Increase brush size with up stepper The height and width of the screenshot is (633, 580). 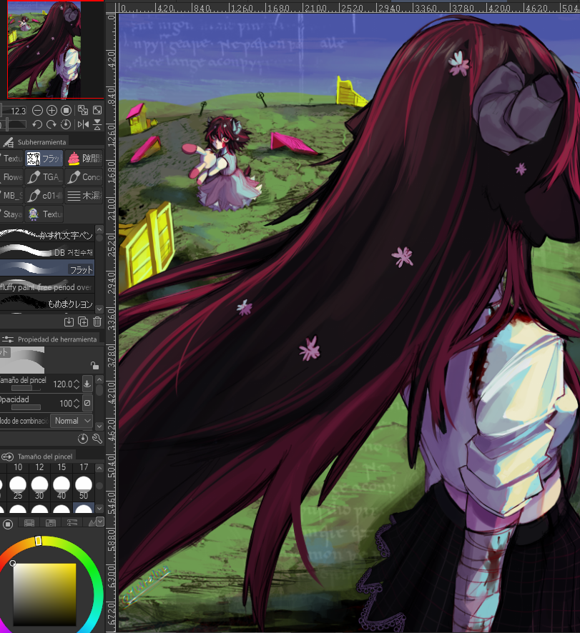[x=77, y=381]
